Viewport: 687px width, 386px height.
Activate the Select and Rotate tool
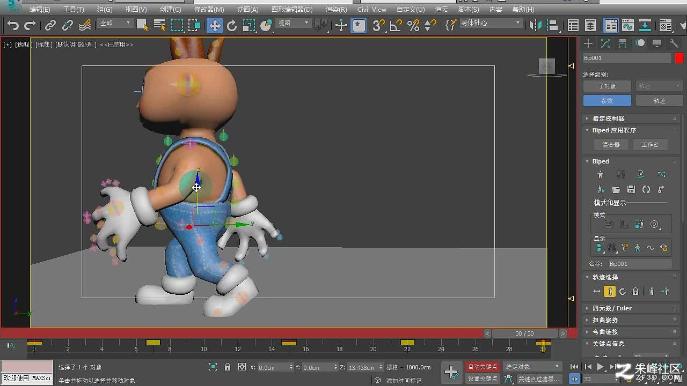click(x=232, y=25)
